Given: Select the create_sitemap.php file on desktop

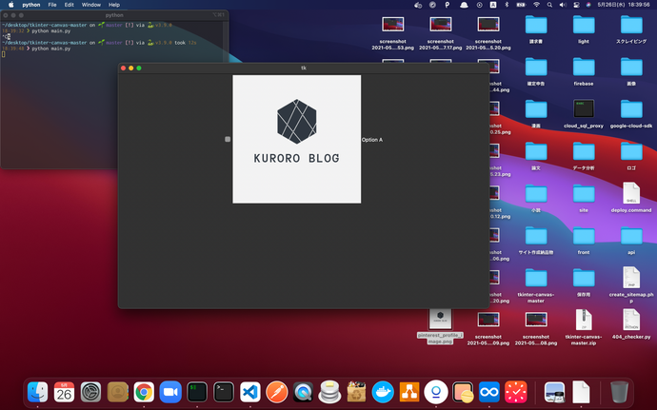Looking at the screenshot, I should [631, 284].
